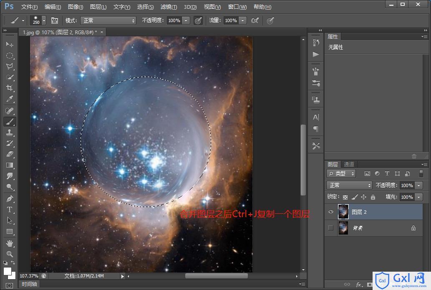The width and height of the screenshot is (431, 290).
Task: Select the History Brush tool
Action: tap(10, 143)
